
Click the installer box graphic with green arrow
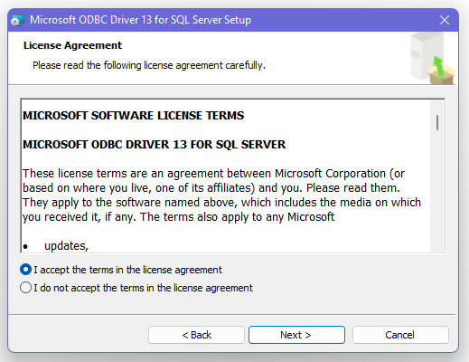[433, 59]
